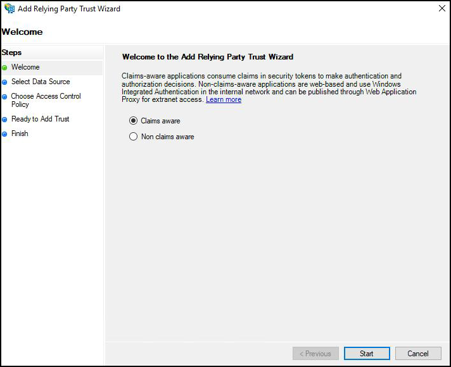The width and height of the screenshot is (451, 367).
Task: Open the Learn more link
Action: pos(224,100)
